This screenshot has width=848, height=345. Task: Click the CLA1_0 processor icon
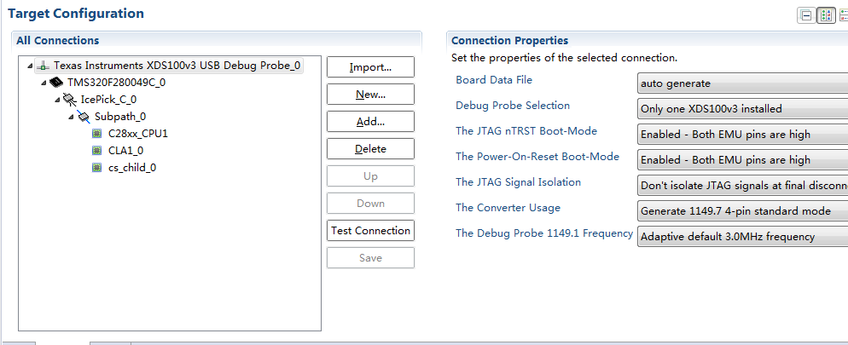pos(96,151)
